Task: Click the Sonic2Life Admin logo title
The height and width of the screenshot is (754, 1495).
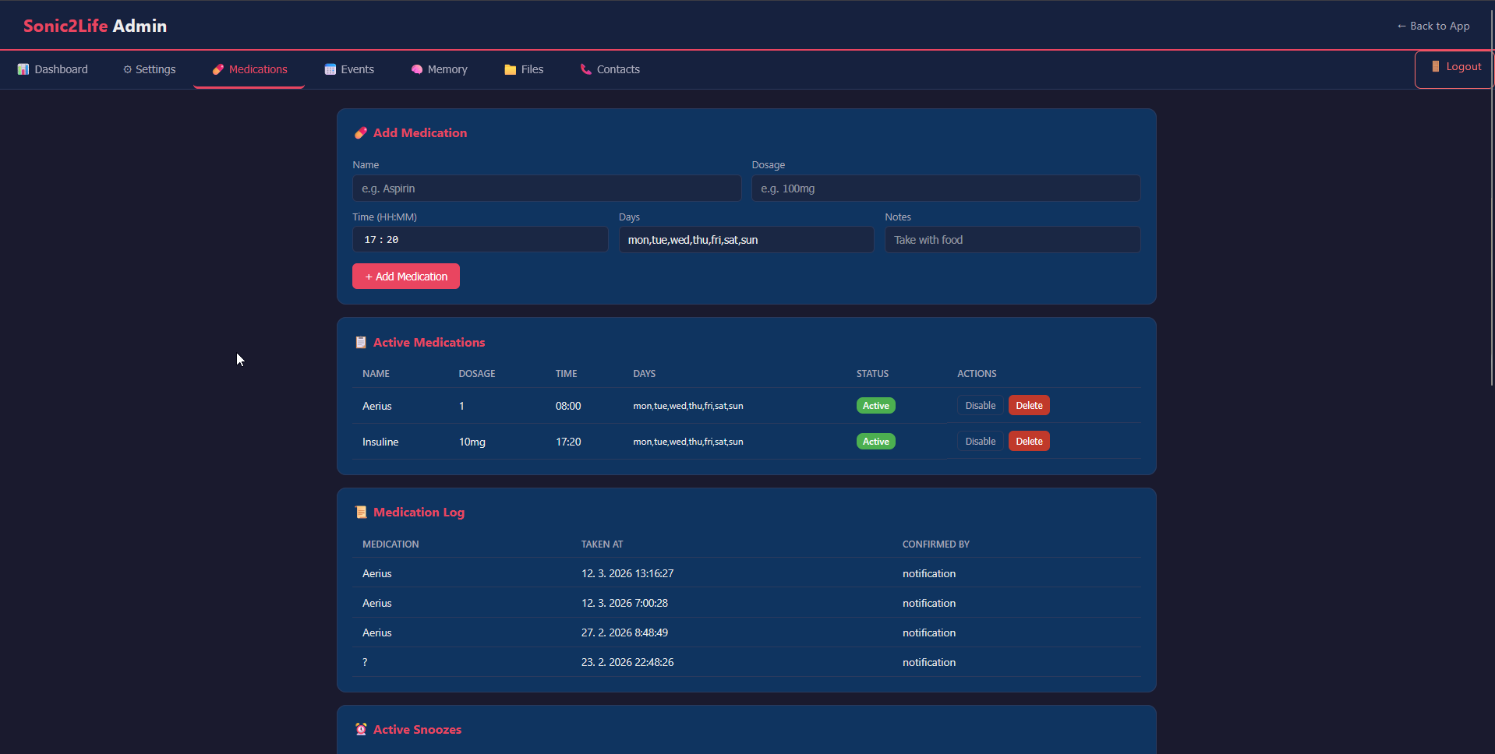Action: (x=95, y=26)
